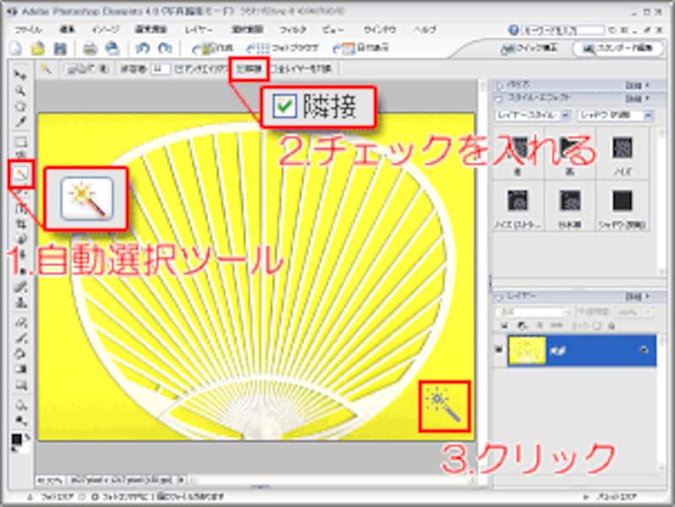Click the Undo arrow in shortcuts bar
Viewport: 675px width, 507px height.
(x=143, y=49)
